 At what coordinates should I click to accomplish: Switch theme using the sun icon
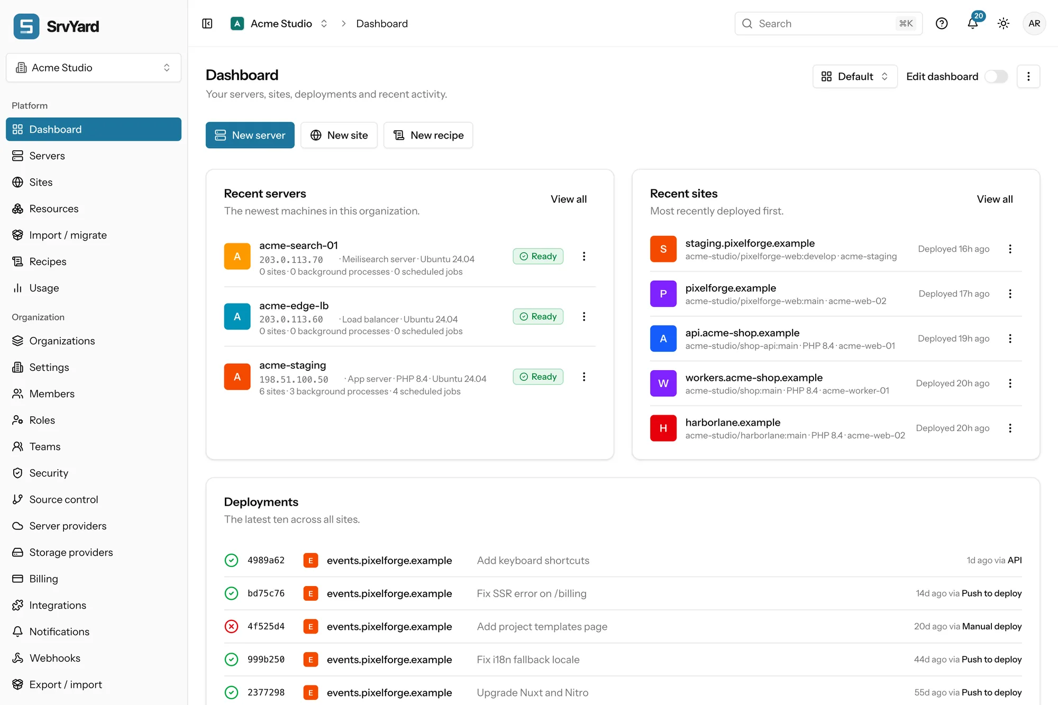point(1004,23)
